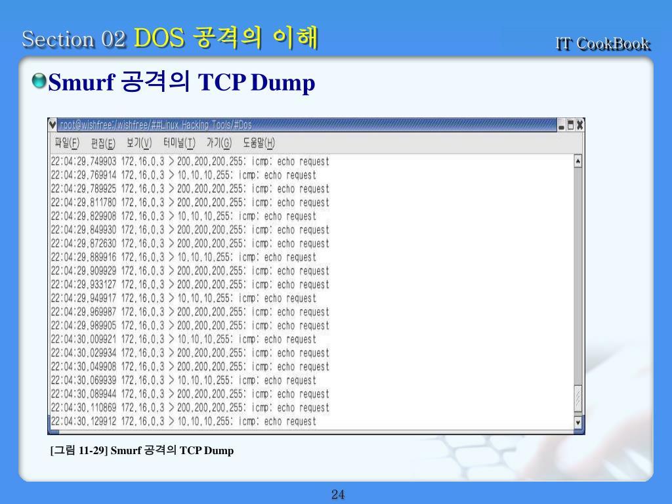Select the line with timestamp 22:04:29.909929
Image resolution: width=672 pixels, height=504 pixels.
click(190, 271)
